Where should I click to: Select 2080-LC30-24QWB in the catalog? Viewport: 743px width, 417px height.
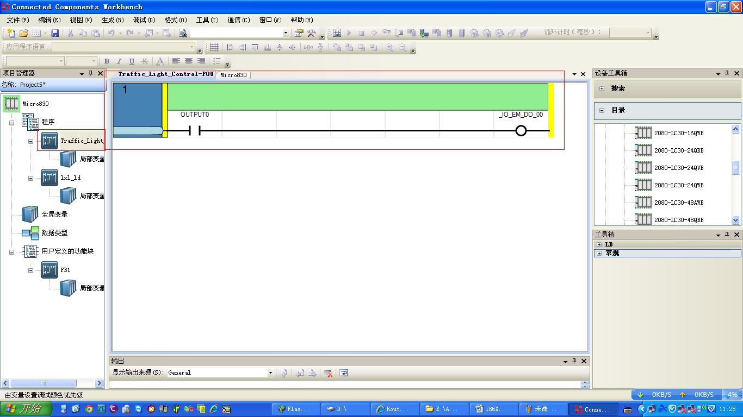678,185
